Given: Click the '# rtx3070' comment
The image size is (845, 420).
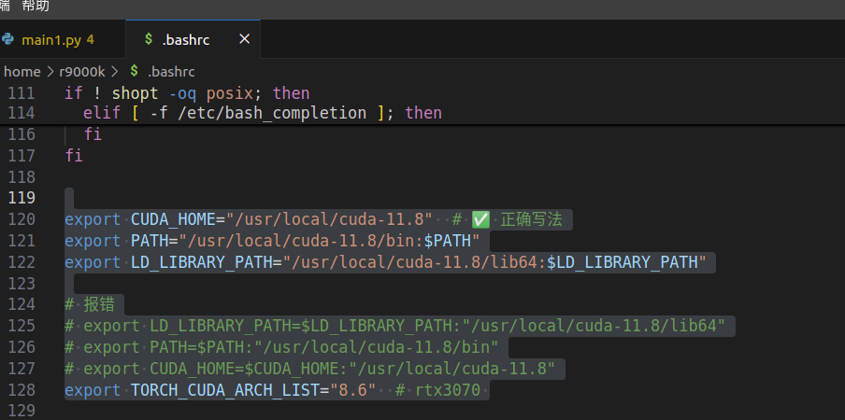Looking at the screenshot, I should tap(437, 390).
